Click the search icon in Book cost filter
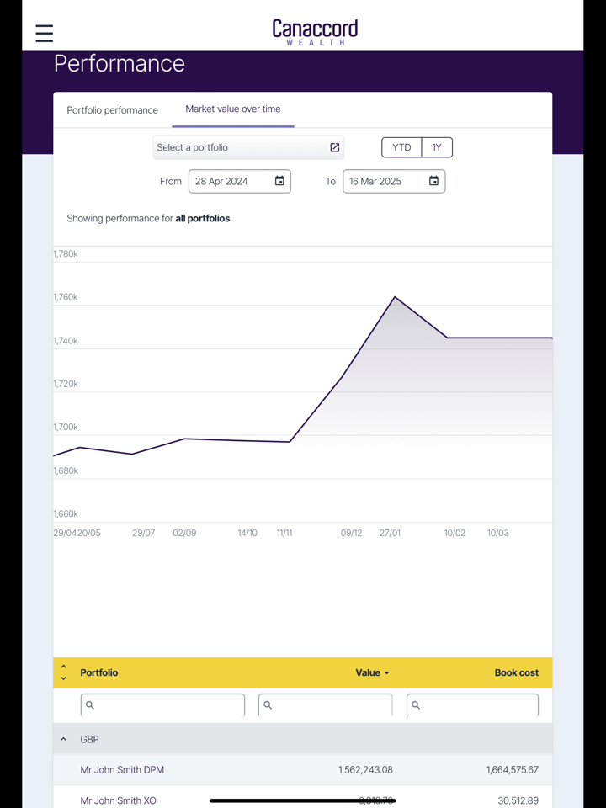Screen dimensions: 606x808 coord(416,705)
